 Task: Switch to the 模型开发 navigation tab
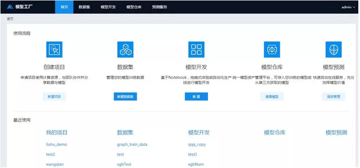[108, 7]
